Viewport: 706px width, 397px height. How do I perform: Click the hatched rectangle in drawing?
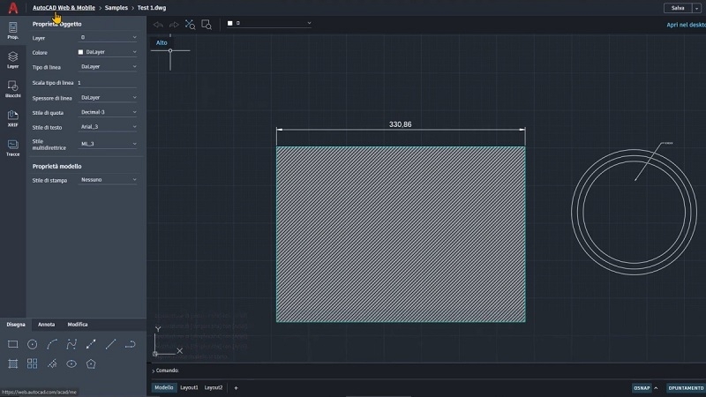[401, 234]
